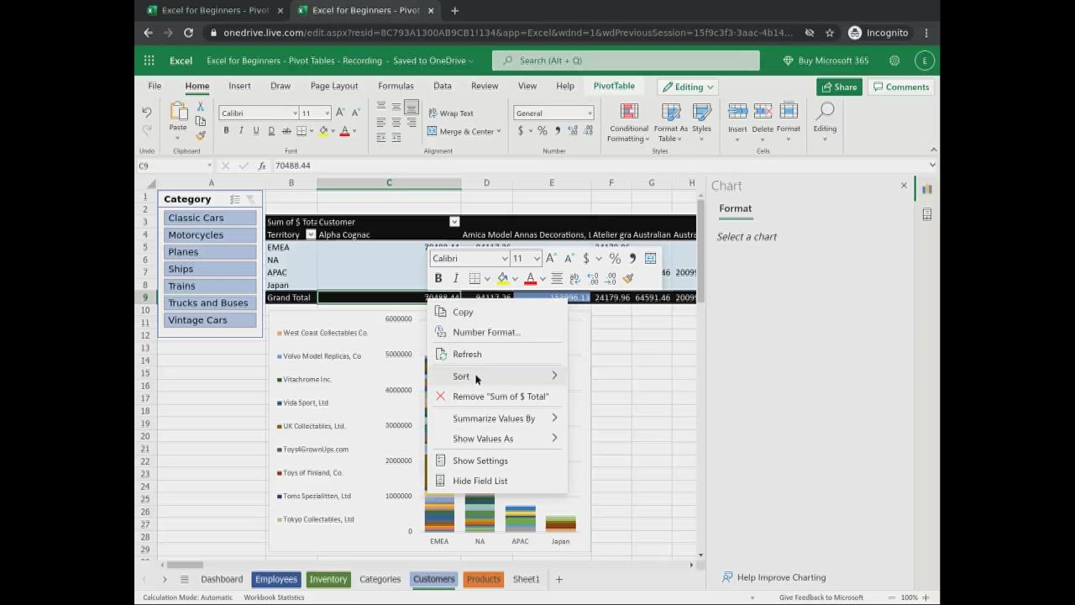Click the Share button
This screenshot has width=1075, height=605.
click(x=839, y=87)
